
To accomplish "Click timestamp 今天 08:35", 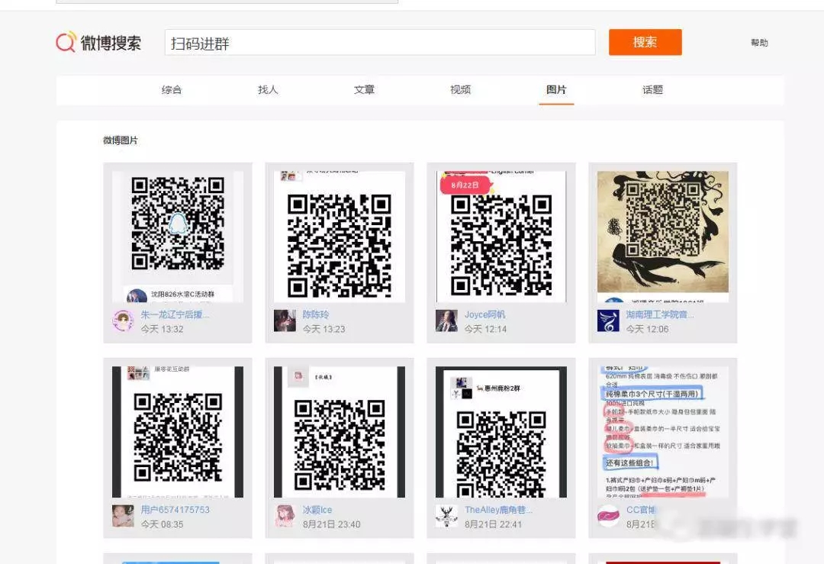I will [162, 524].
